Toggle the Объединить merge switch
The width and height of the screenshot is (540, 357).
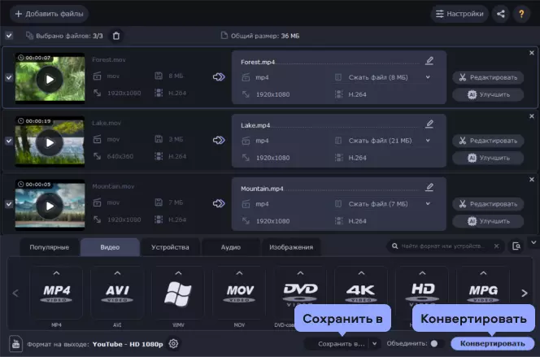(437, 343)
